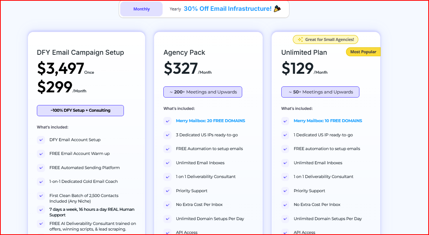Screen dimensions: 429x235
Task: Click the party popper emoji next to the discount text
Action: click(277, 9)
